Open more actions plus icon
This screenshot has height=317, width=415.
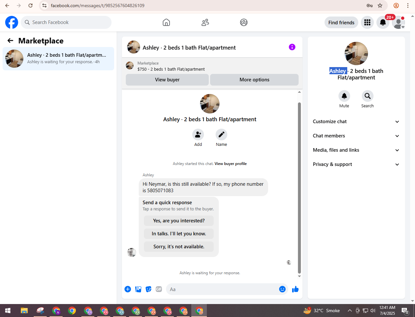[128, 289]
